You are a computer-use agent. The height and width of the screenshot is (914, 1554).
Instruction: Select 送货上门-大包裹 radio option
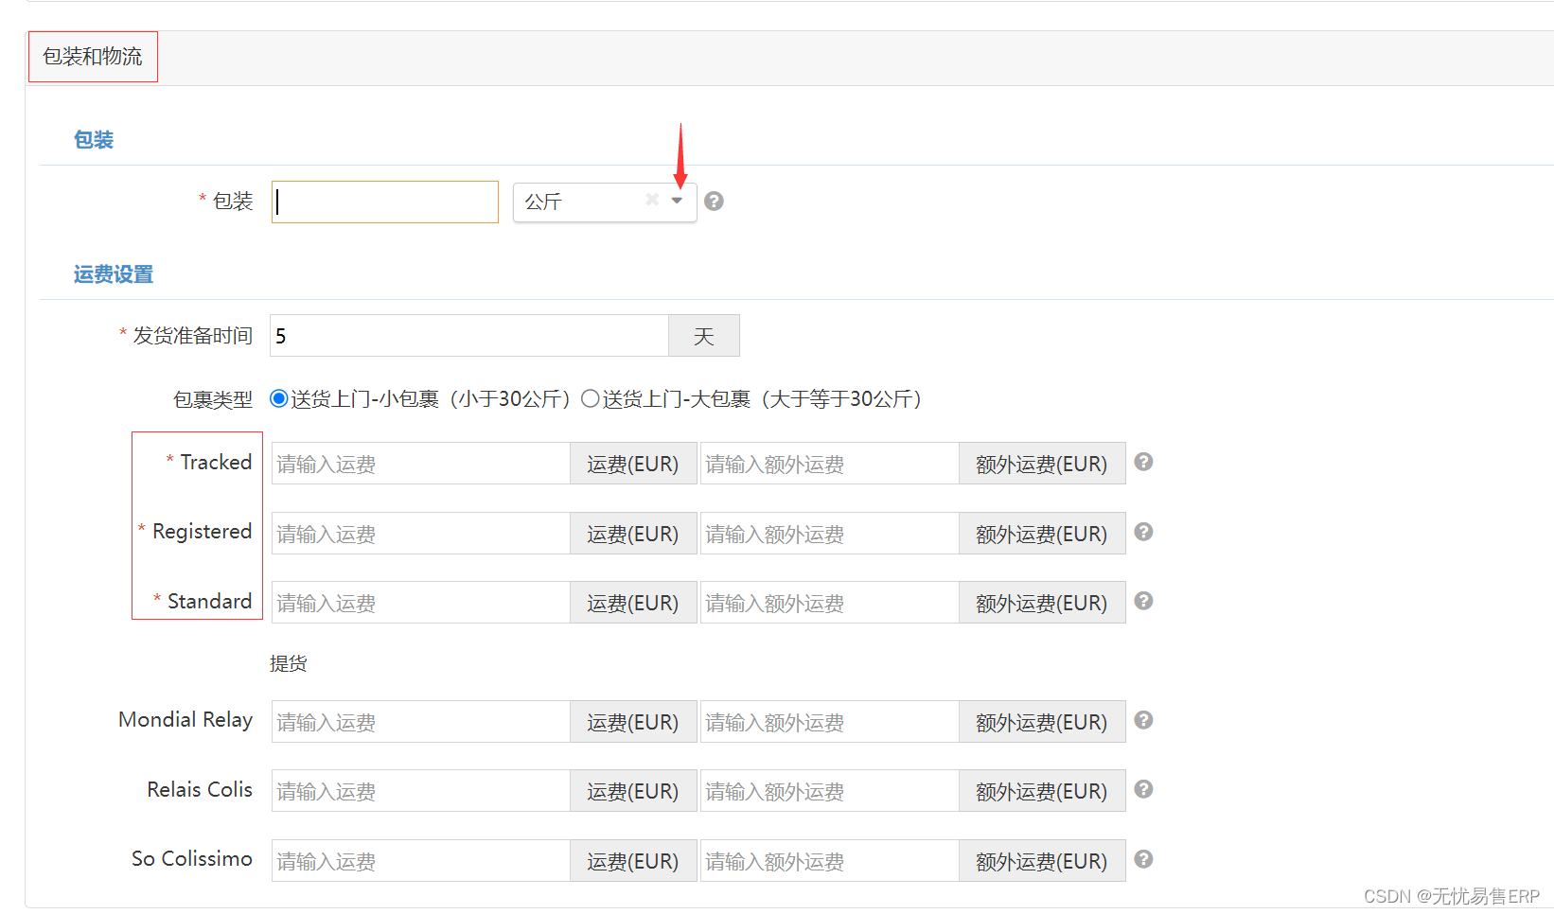(x=591, y=398)
